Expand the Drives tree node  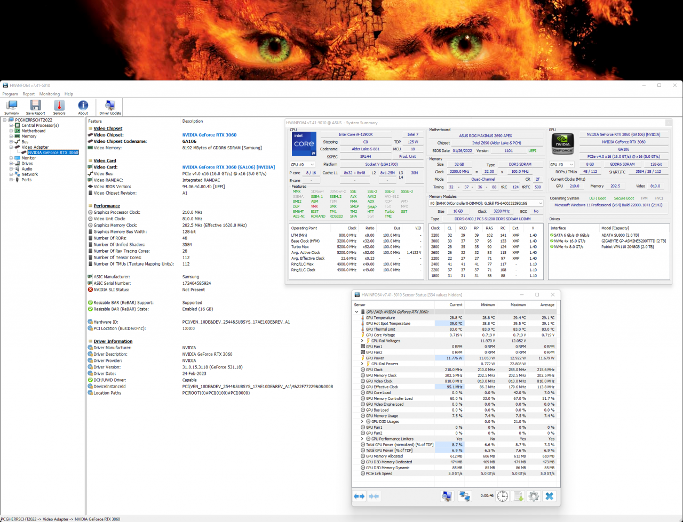(x=11, y=164)
